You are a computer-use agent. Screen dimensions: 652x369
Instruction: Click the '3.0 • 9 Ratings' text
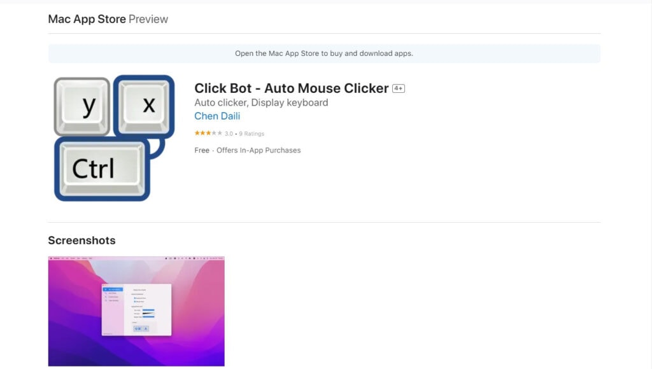pyautogui.click(x=244, y=134)
